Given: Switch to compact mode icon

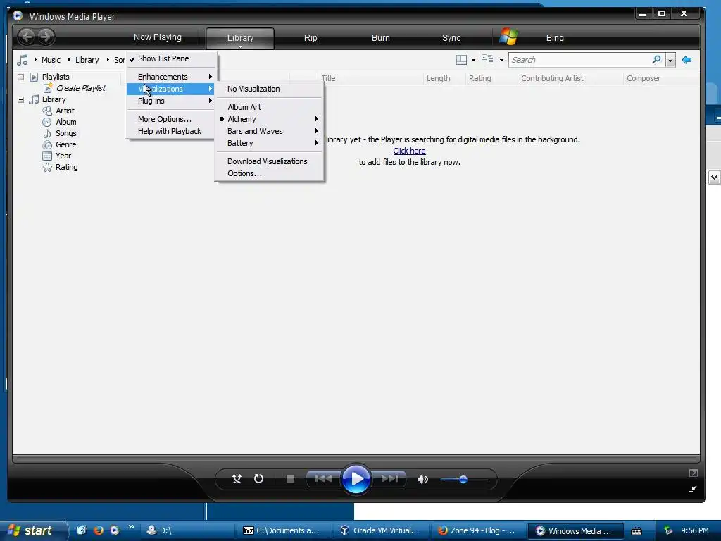Looking at the screenshot, I should tap(693, 489).
